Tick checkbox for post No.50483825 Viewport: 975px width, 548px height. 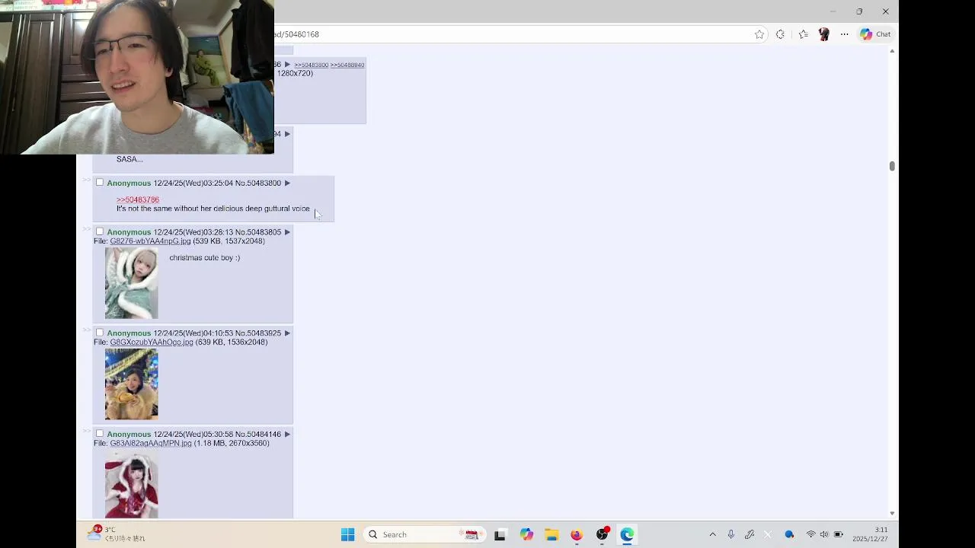[99, 333]
